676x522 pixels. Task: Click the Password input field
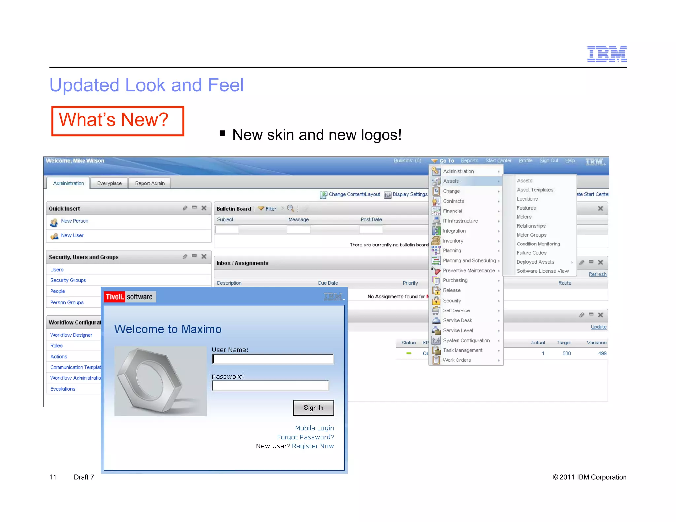click(270, 386)
